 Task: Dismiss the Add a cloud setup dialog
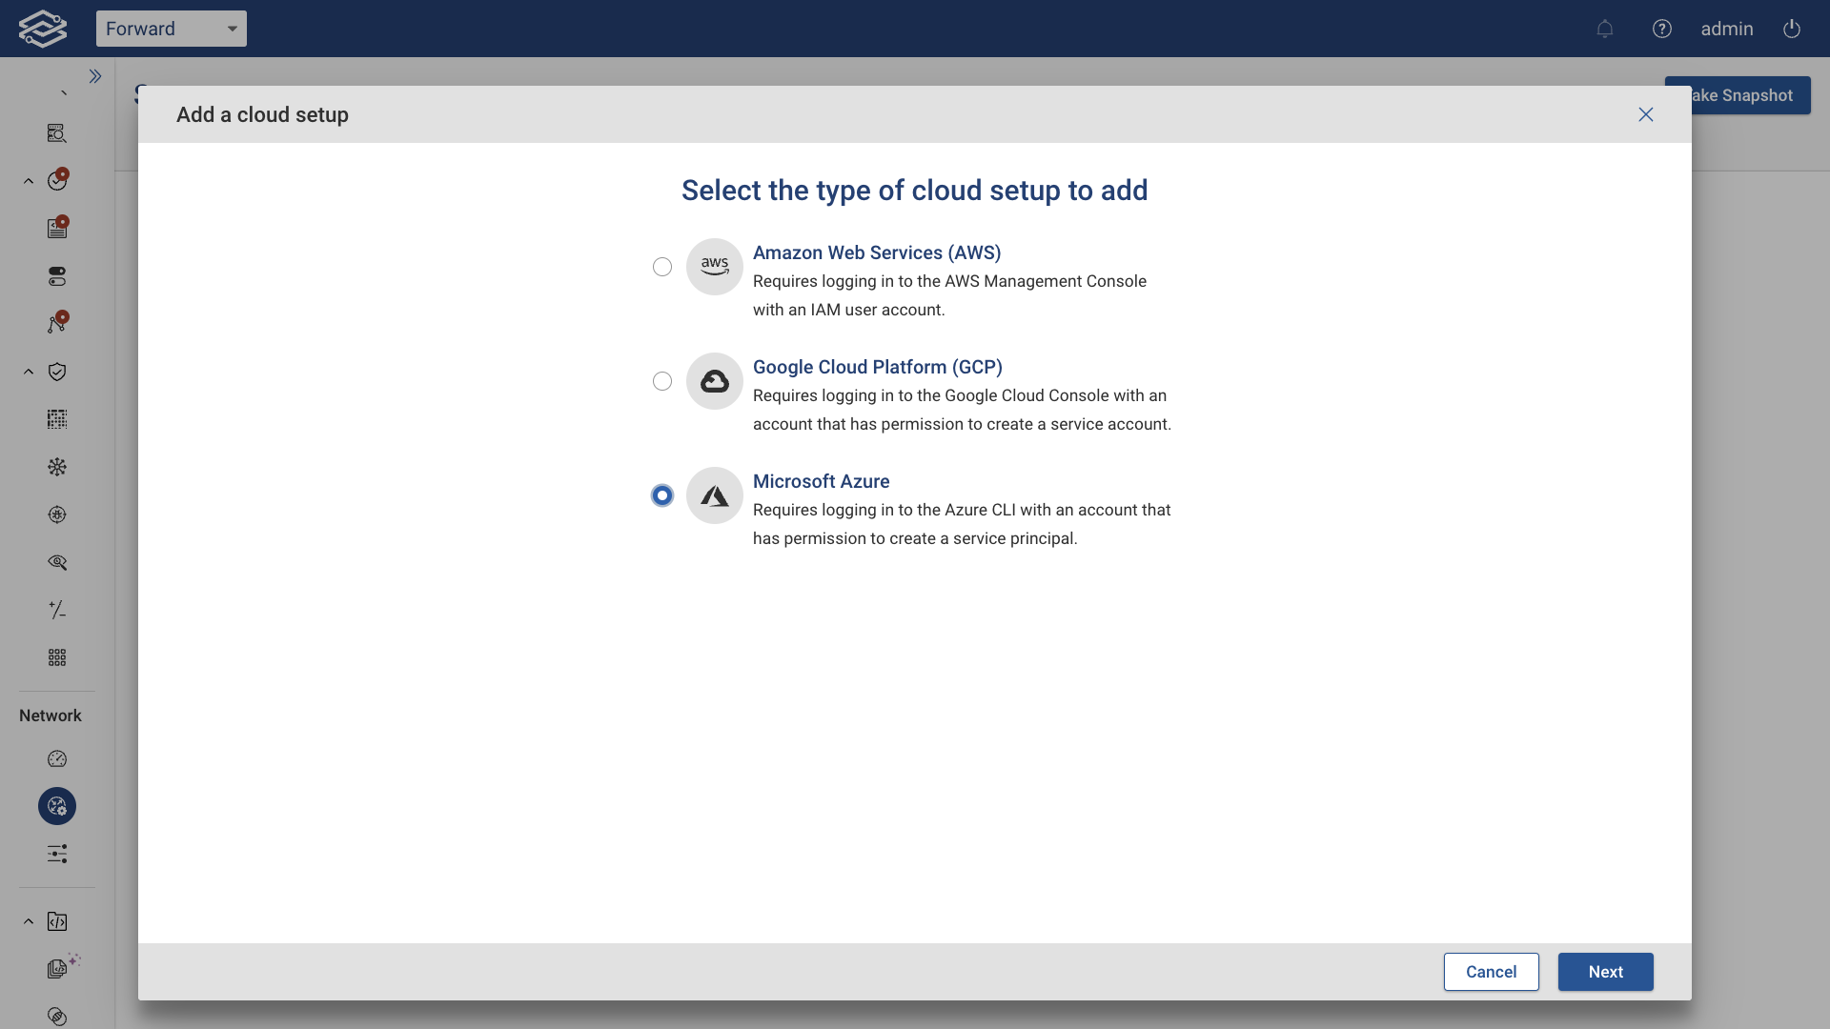pyautogui.click(x=1645, y=114)
